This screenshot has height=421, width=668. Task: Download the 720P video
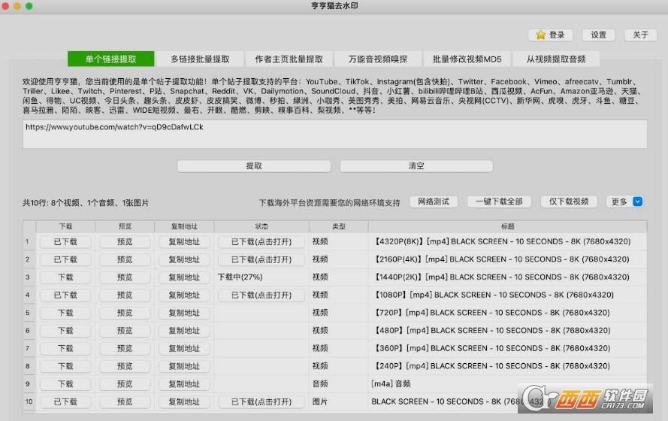click(x=65, y=313)
